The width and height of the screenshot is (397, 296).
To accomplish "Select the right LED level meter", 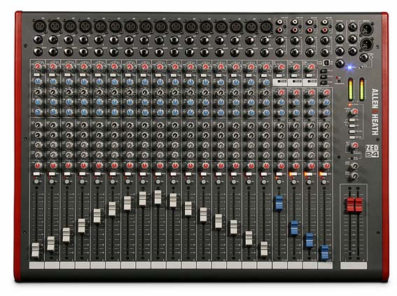I will pyautogui.click(x=362, y=89).
